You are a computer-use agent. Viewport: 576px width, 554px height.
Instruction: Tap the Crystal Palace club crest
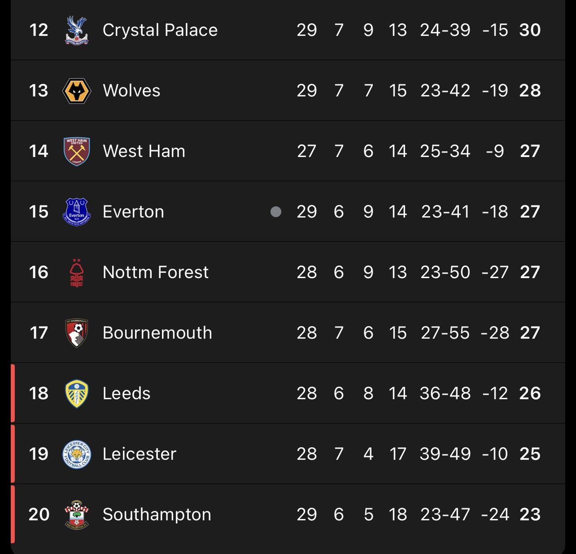click(76, 30)
